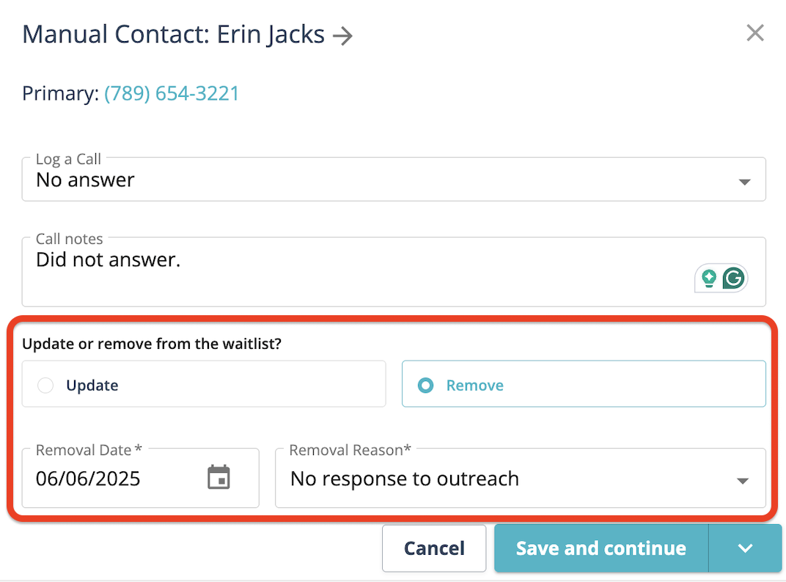Click the Remove option label text

click(x=474, y=386)
